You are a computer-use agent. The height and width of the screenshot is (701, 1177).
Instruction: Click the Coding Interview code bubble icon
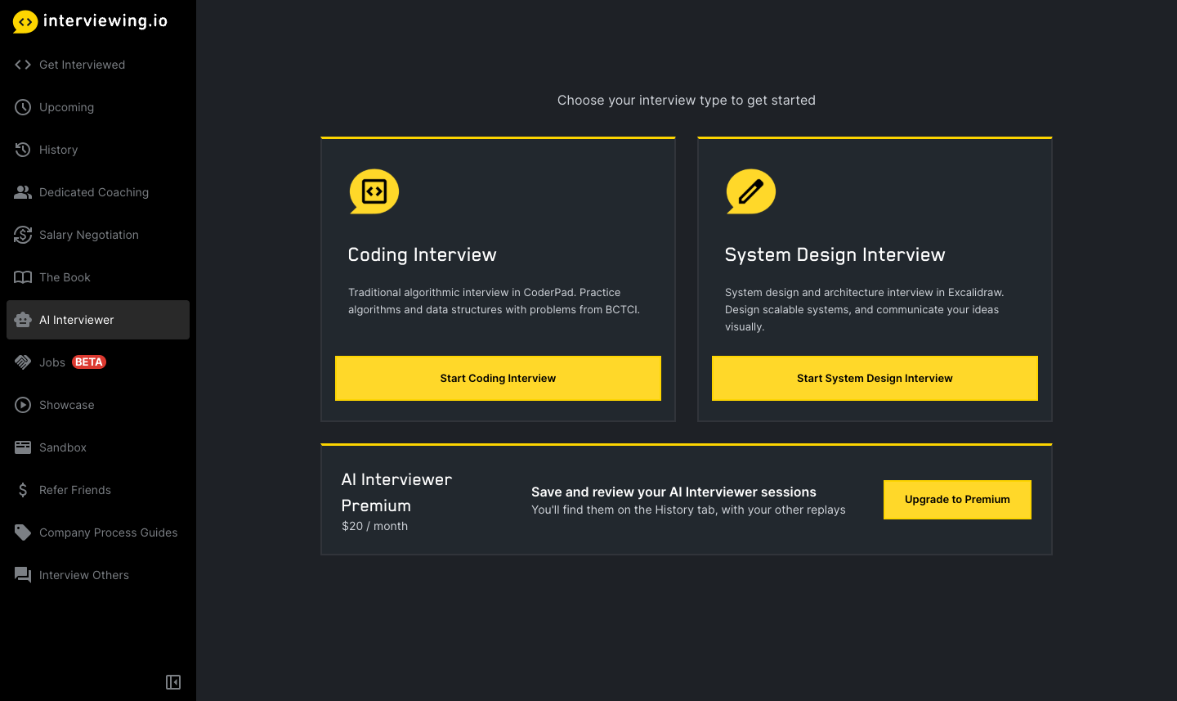coord(374,191)
